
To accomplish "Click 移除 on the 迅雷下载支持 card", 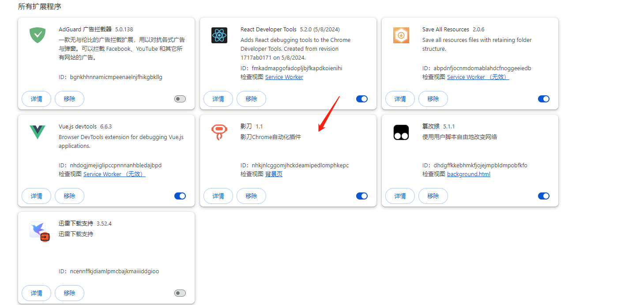I will (x=69, y=293).
